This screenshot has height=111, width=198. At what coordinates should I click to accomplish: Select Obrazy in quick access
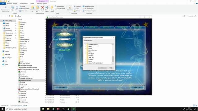pos(6,26)
